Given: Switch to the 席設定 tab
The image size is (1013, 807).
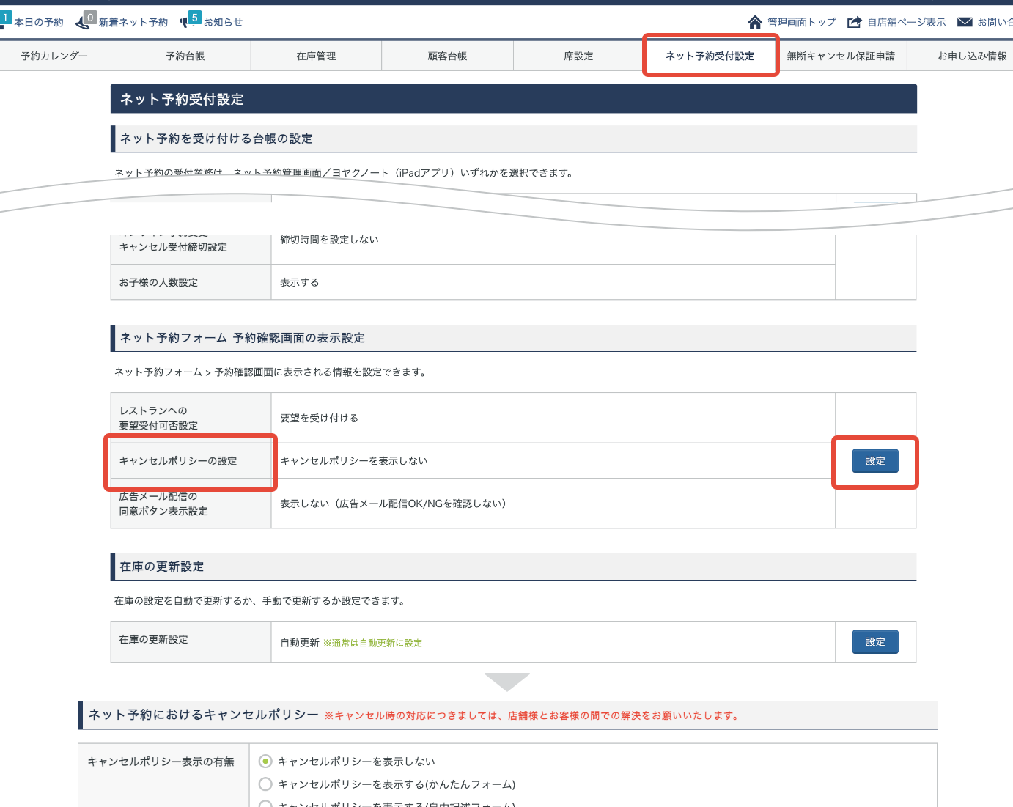Looking at the screenshot, I should [578, 56].
